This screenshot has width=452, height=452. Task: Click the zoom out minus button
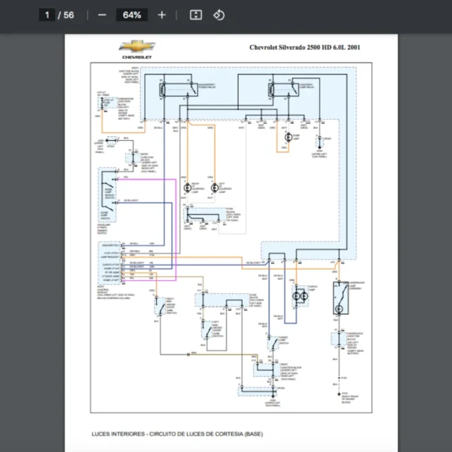coord(102,15)
